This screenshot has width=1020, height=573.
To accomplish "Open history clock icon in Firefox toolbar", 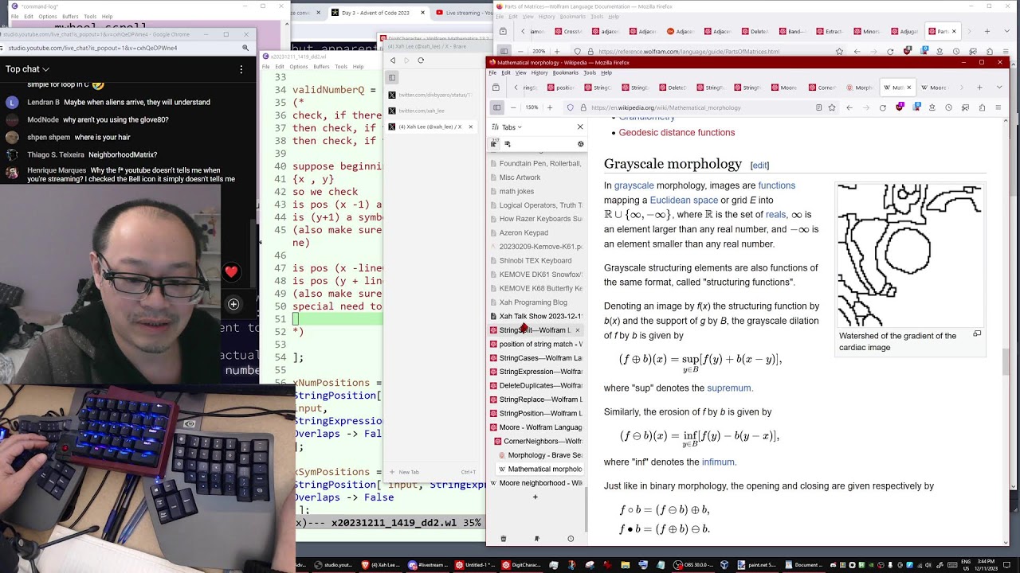I will tap(948, 107).
